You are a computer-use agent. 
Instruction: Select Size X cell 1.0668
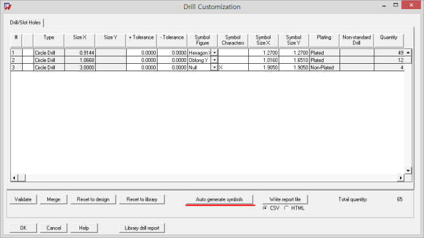(80, 60)
